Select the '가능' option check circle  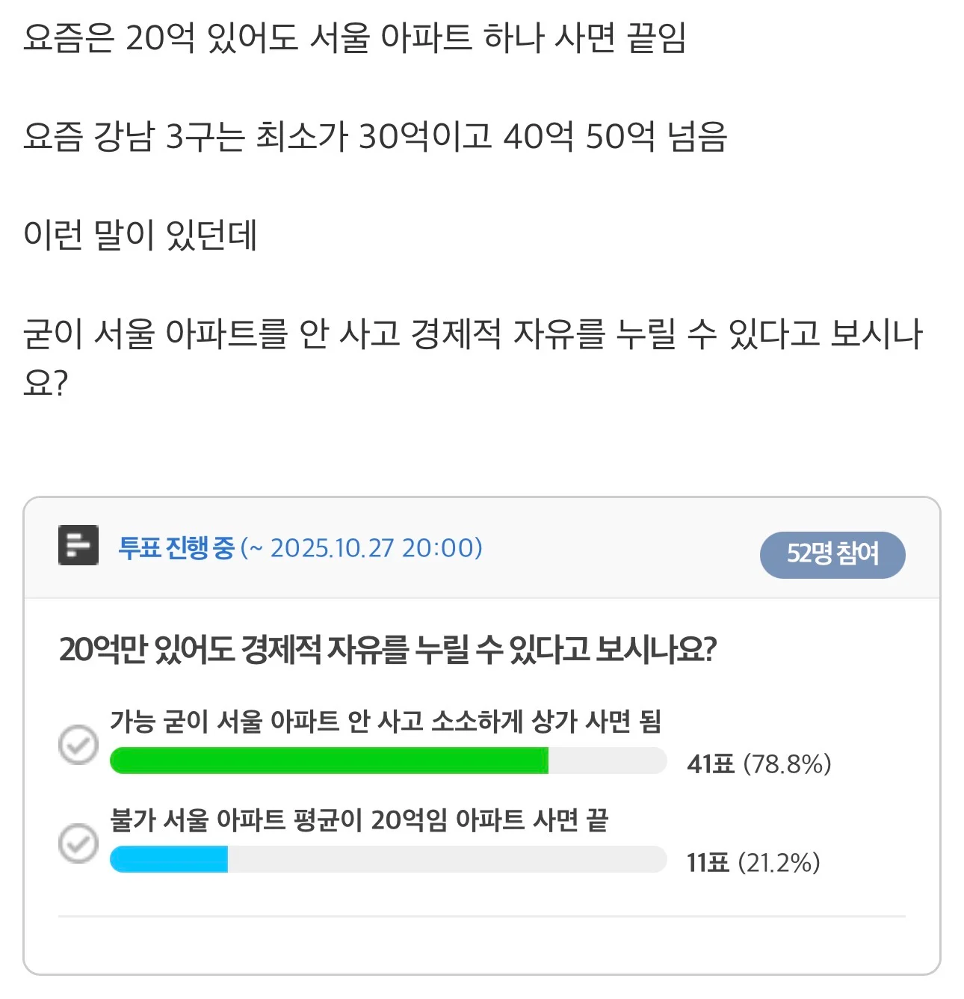point(78,745)
